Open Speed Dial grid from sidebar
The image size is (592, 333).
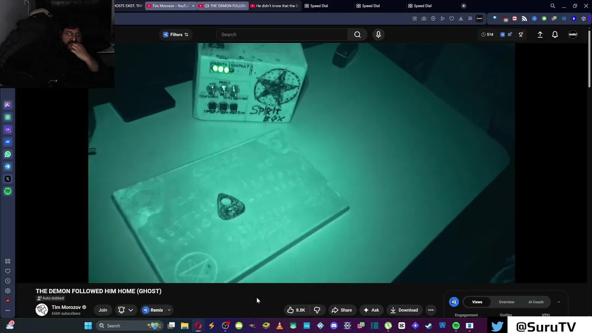point(7,261)
